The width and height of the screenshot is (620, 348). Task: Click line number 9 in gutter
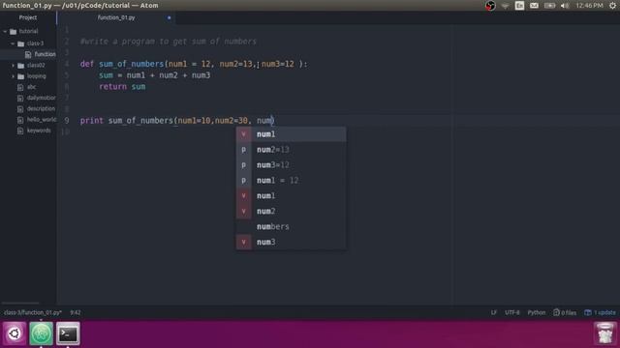tap(67, 121)
